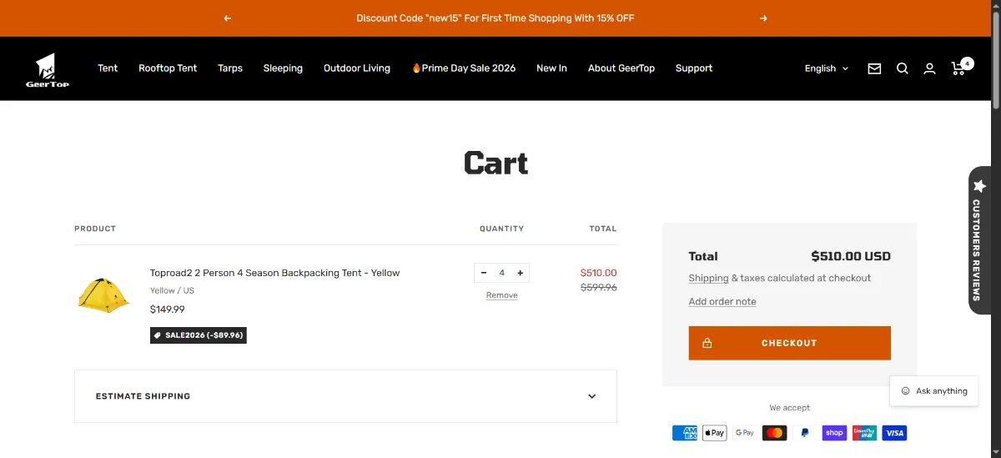Image resolution: width=1001 pixels, height=458 pixels.
Task: Open the Shipping policy link
Action: coord(708,278)
